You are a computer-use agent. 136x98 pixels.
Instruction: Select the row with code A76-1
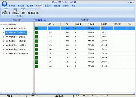[85, 41]
